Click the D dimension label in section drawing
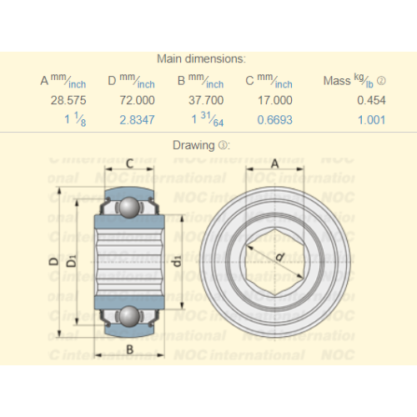The image size is (417, 417). click(x=53, y=262)
